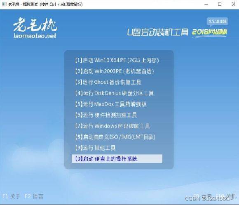This screenshot has width=239, height=205.
Task: Select [6] 运行硬件检测扫描工具
Action: 106,115
